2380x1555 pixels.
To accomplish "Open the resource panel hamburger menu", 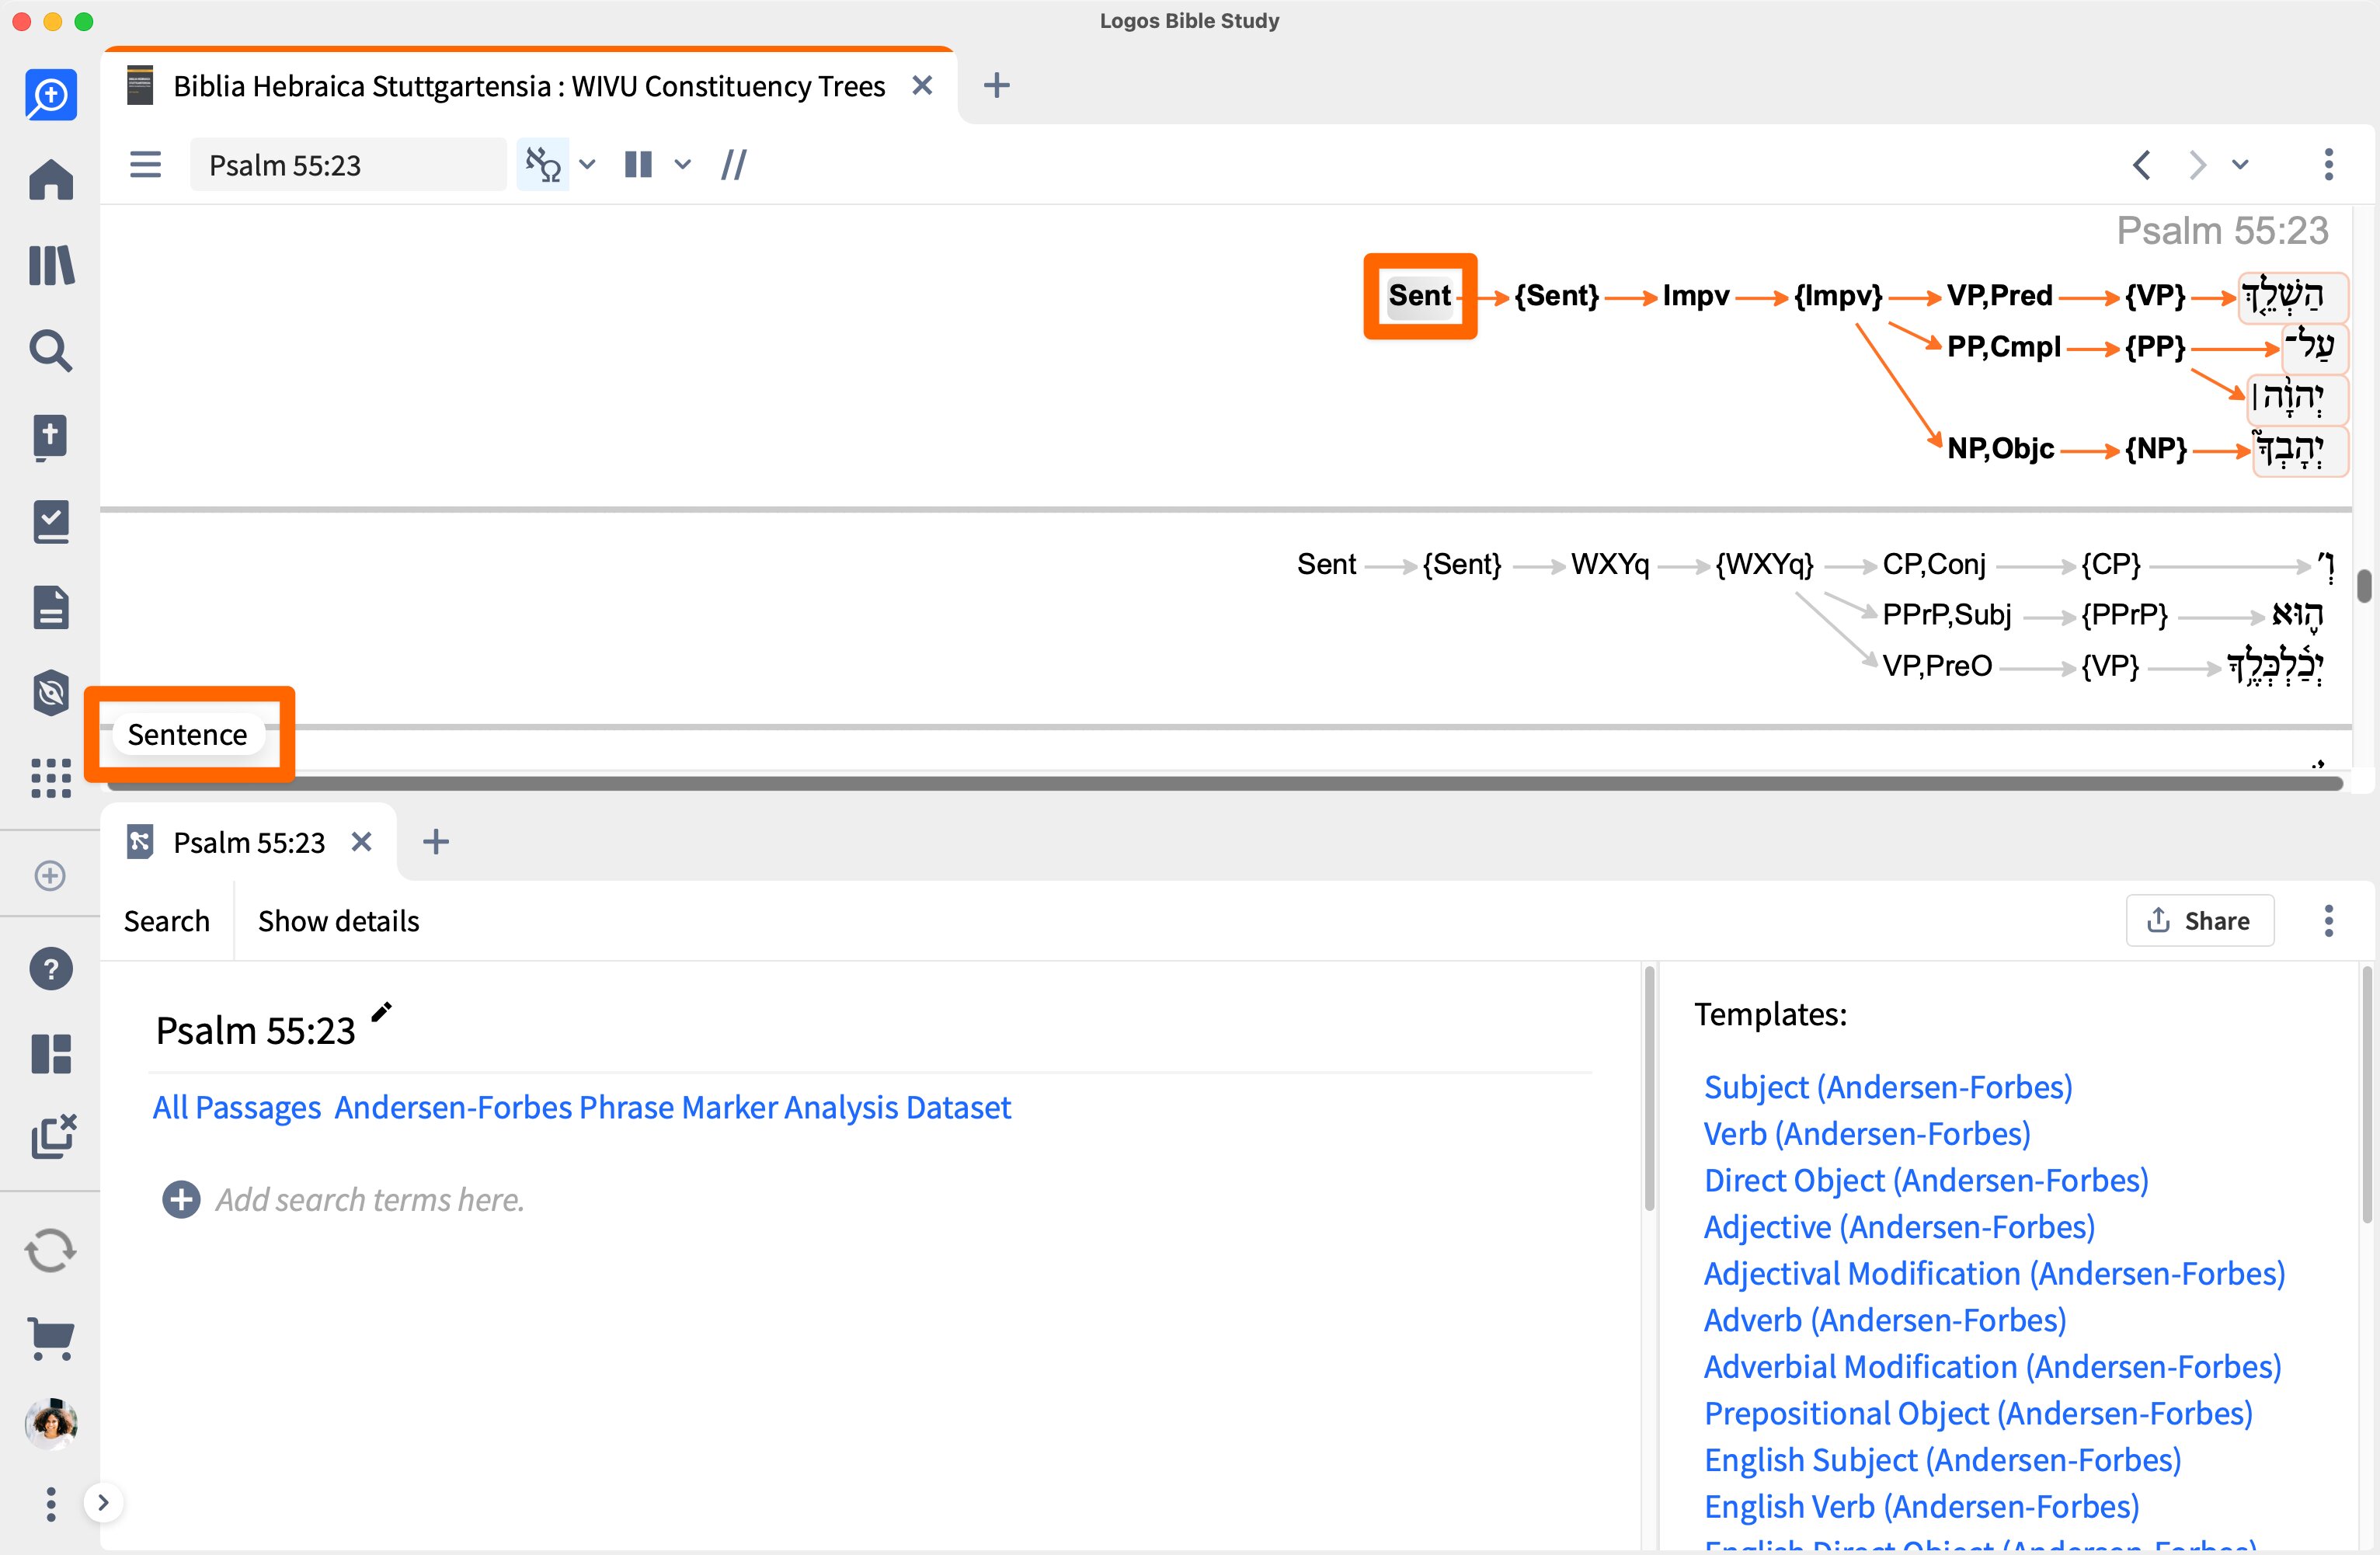I will click(x=146, y=164).
